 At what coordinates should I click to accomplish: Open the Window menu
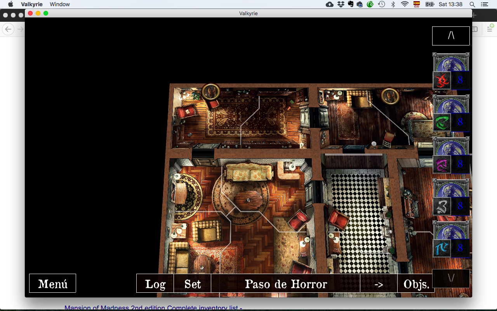pos(59,4)
